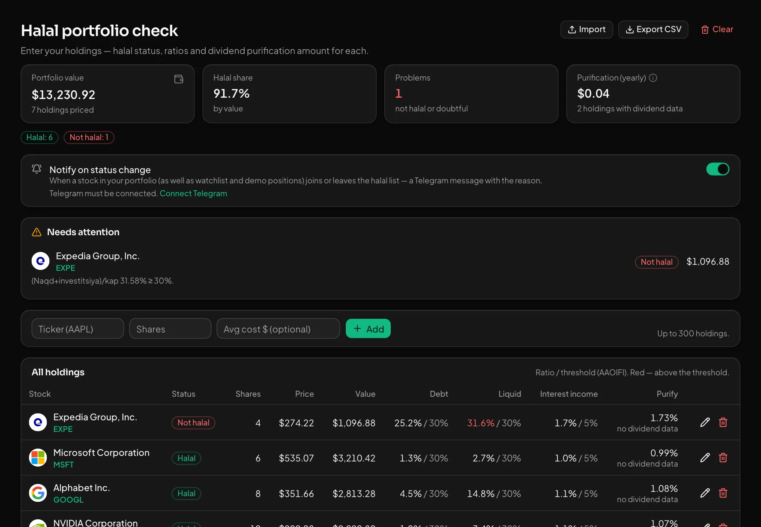Click the Status column header
The width and height of the screenshot is (761, 527).
(183, 394)
